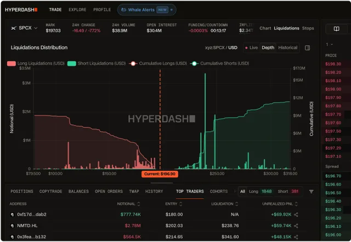Open the OPEN ORDERS tab
Screen dimensions: 351x242
pyautogui.click(x=109, y=192)
